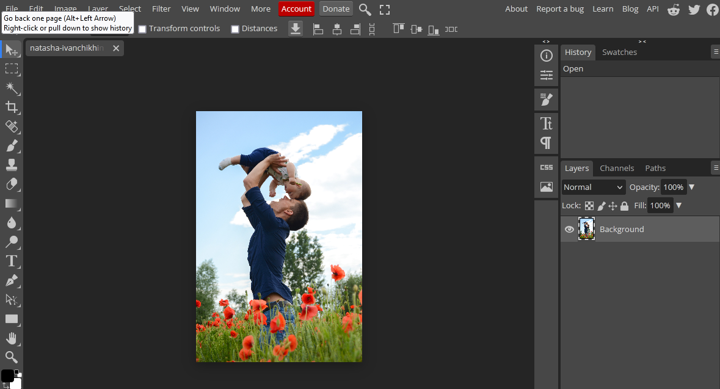Select the Crop tool
Screen dimensions: 720x389
[x=12, y=107]
